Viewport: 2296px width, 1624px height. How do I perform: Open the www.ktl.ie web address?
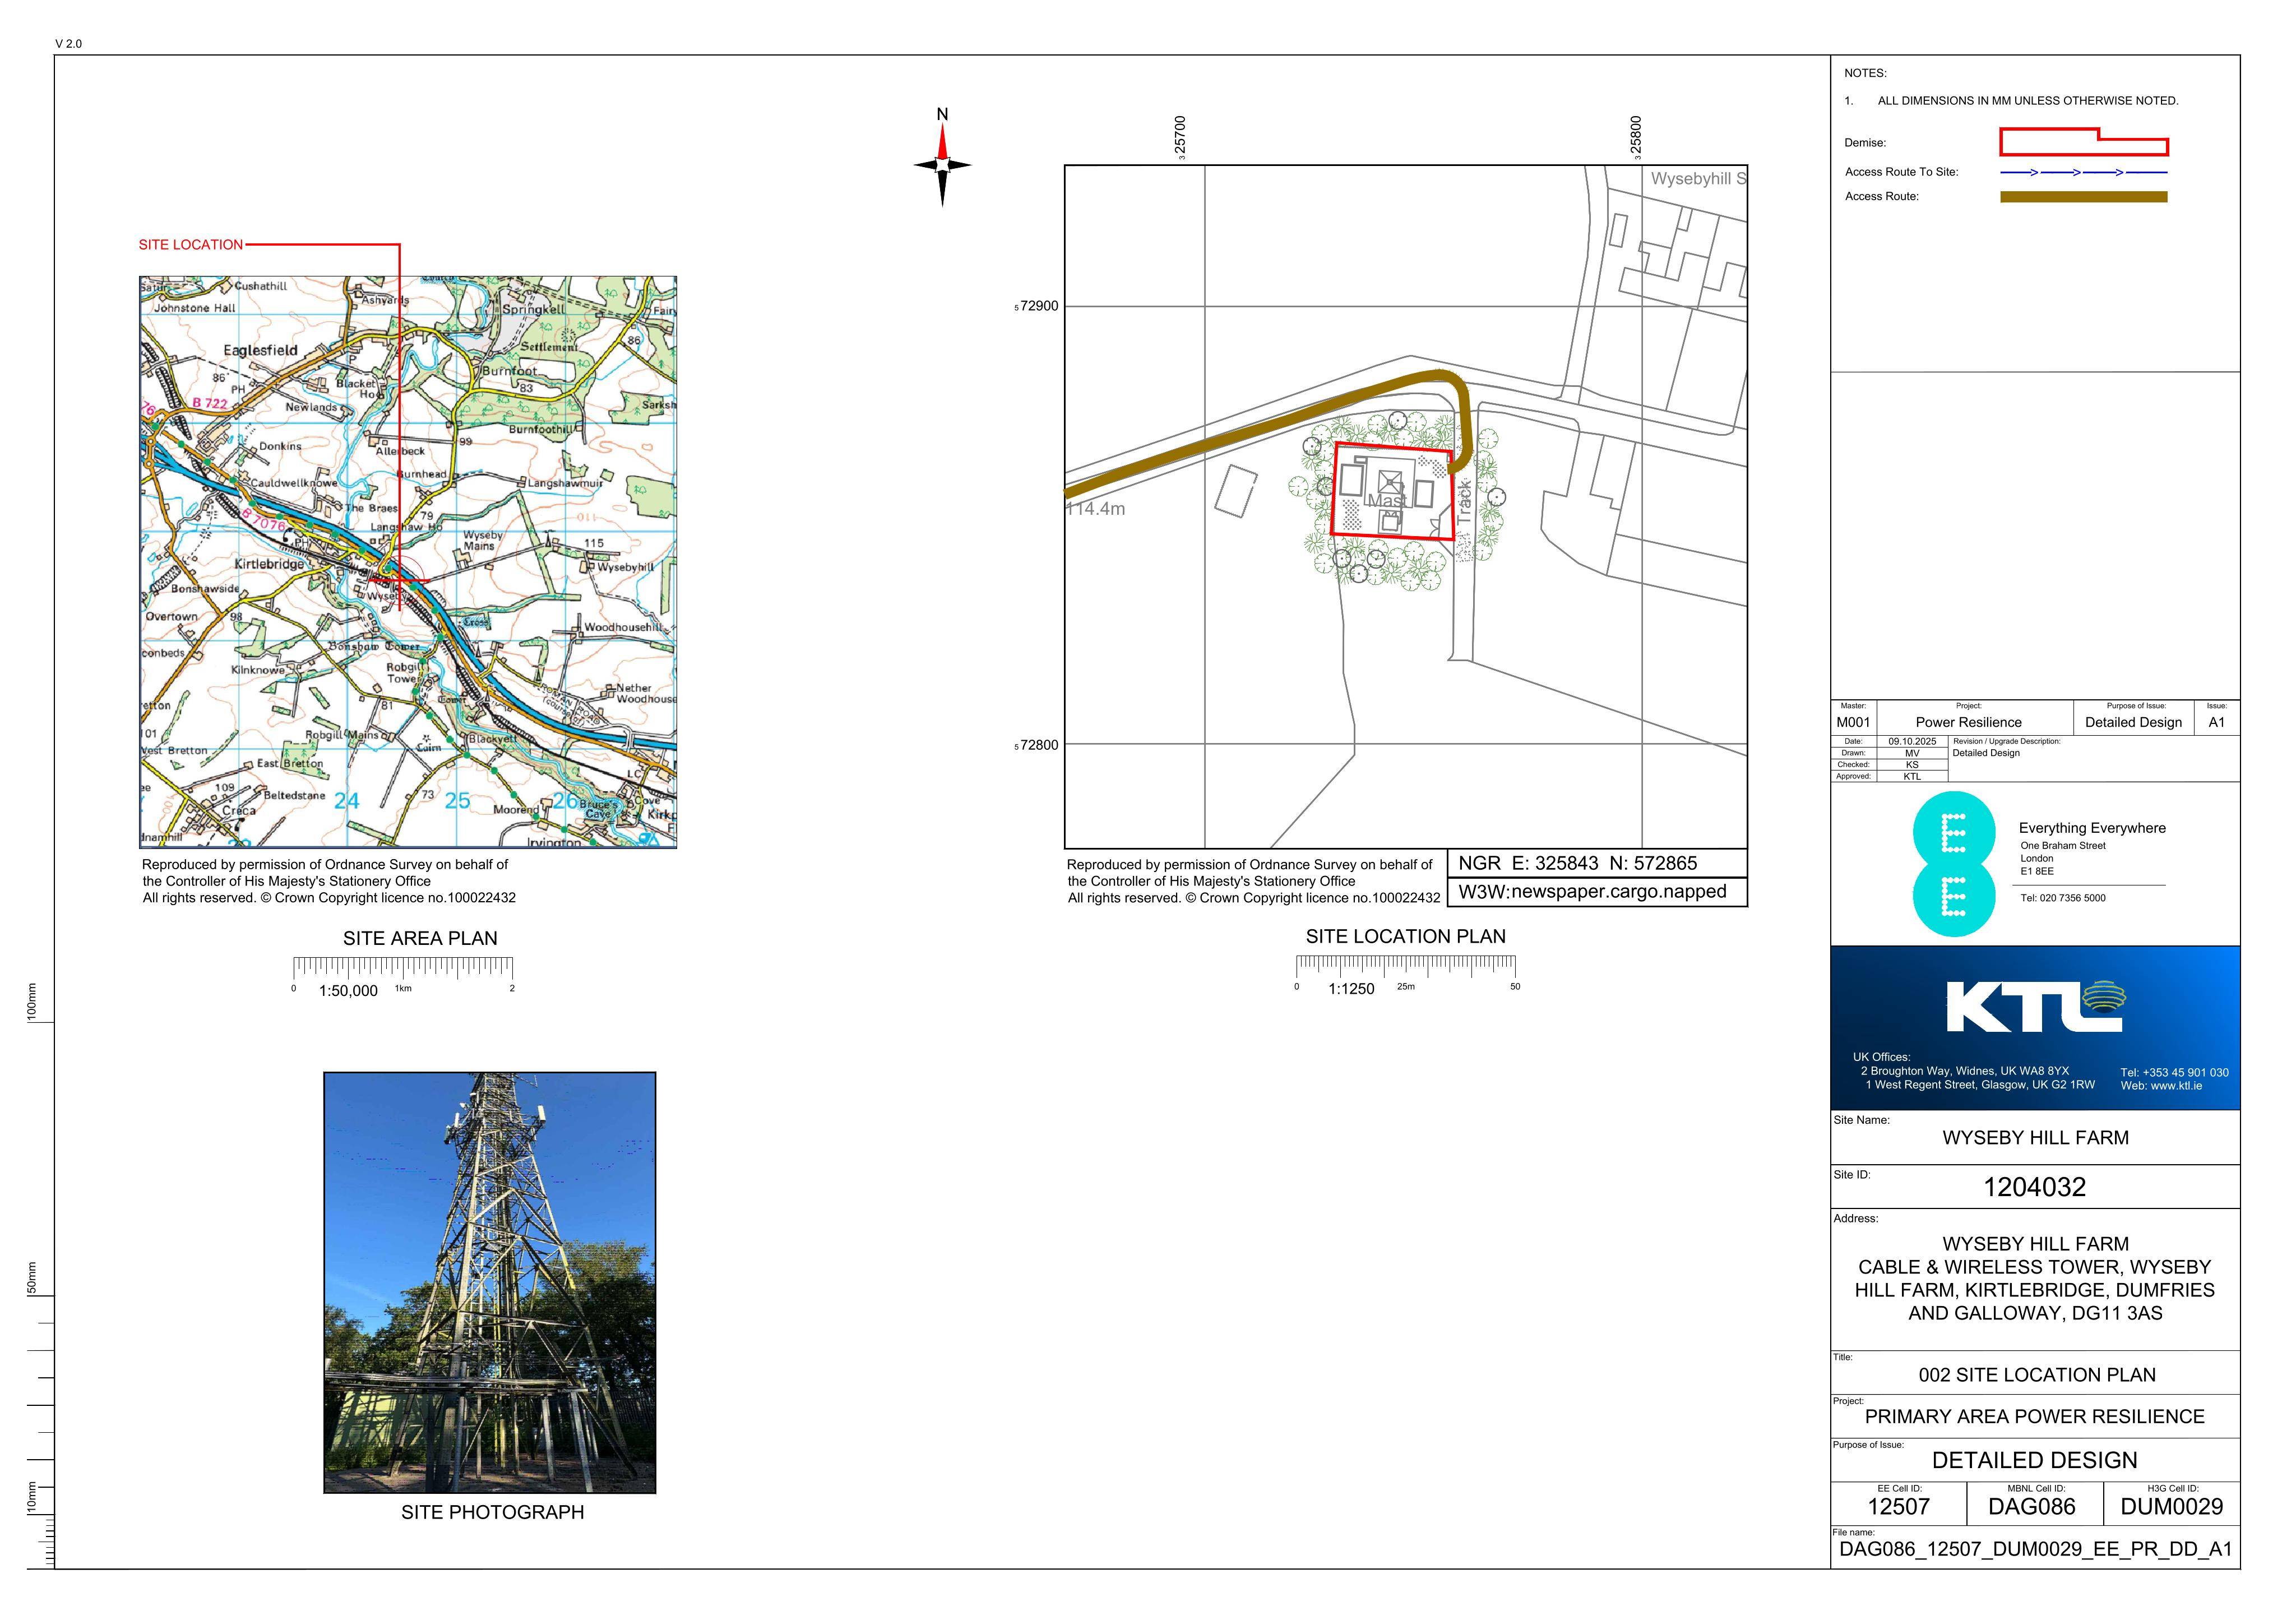2161,1087
